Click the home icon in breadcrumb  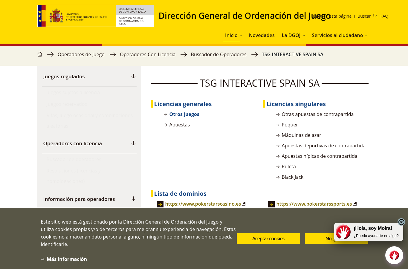click(40, 54)
